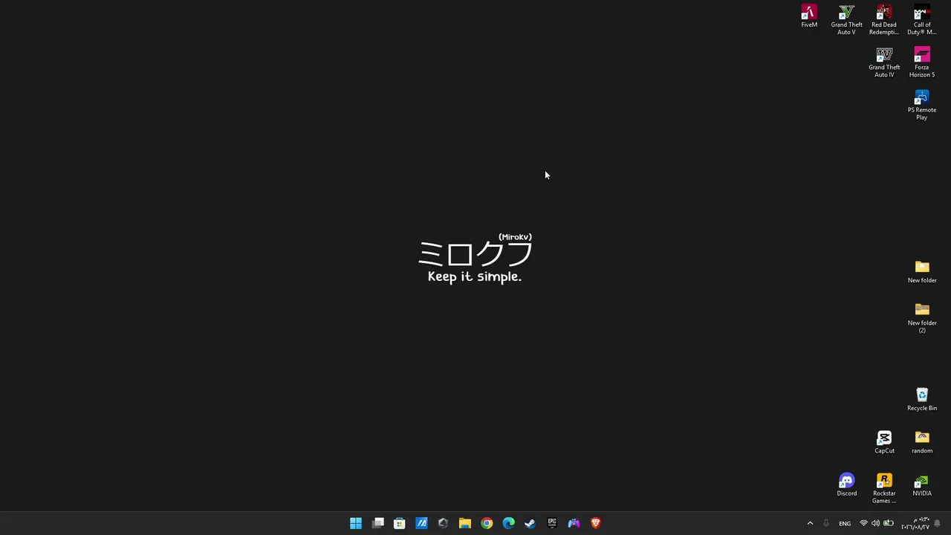Open the grey hexagon taskbar app

(443, 523)
